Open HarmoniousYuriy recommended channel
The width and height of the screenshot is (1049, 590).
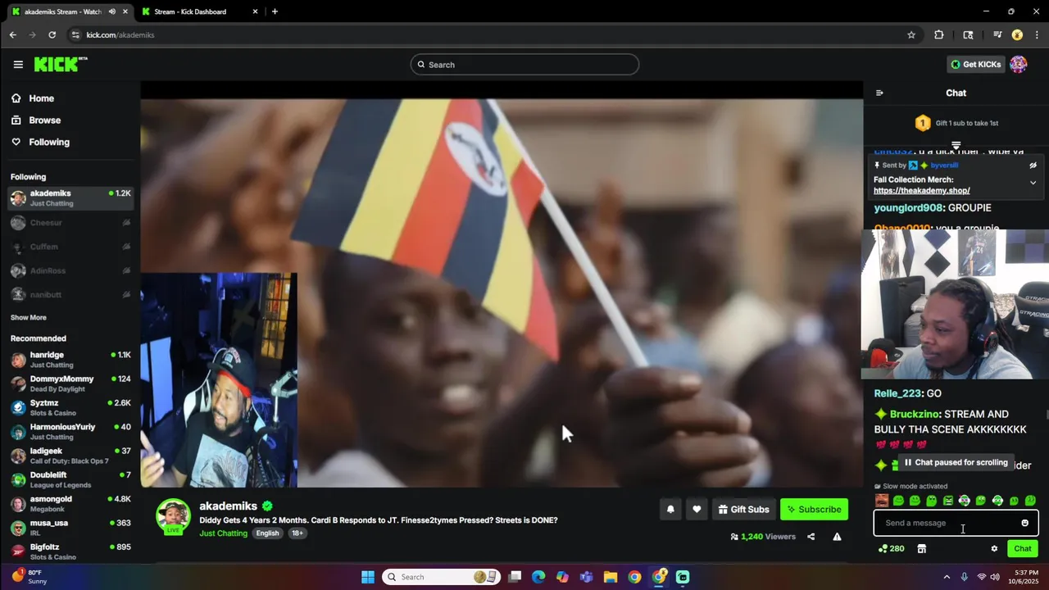70,432
